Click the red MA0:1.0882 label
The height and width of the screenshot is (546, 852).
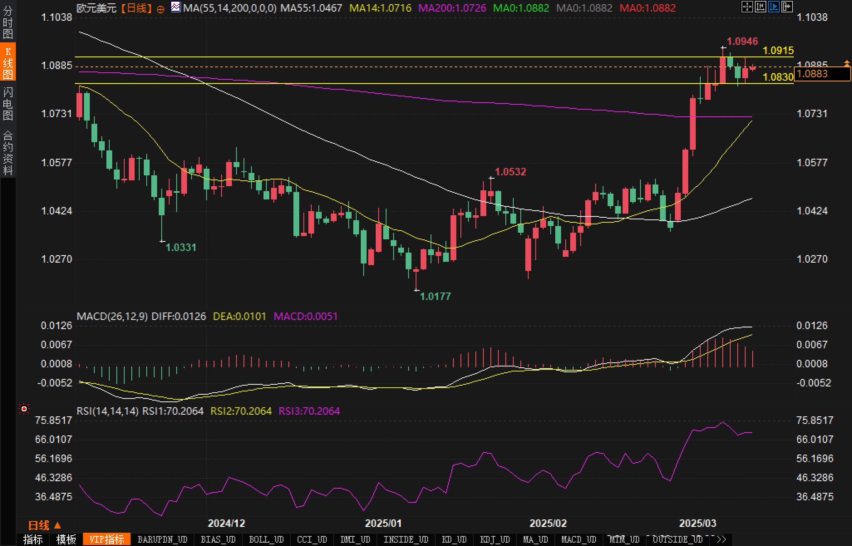(x=648, y=8)
